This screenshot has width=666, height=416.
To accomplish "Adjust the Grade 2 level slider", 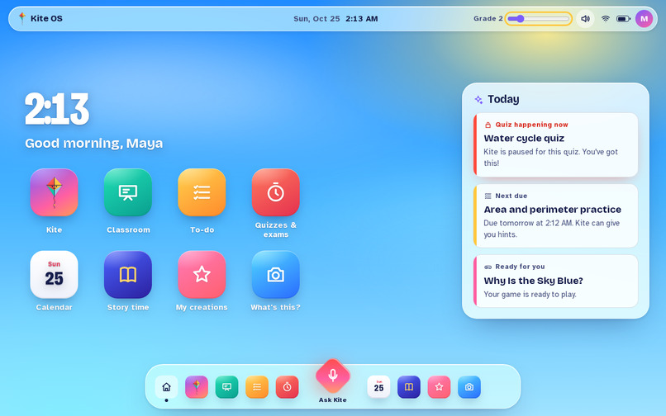I will click(538, 19).
